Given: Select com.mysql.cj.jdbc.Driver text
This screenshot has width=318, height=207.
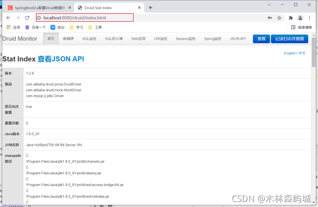Looking at the screenshot, I should click(45, 96).
